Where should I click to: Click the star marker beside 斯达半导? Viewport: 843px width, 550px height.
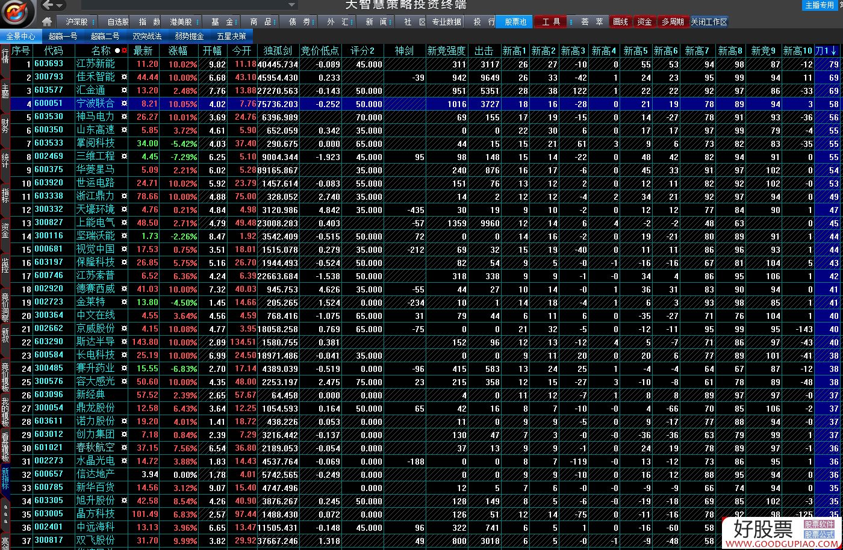tap(124, 342)
